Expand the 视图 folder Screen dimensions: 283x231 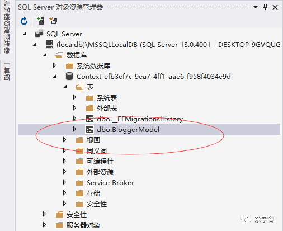(x=64, y=140)
